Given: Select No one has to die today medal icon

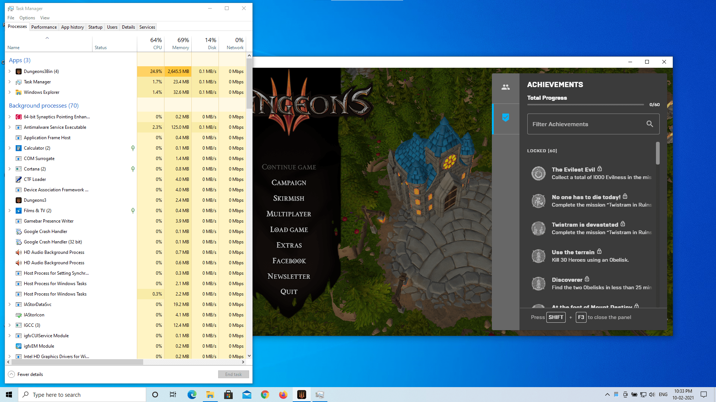Looking at the screenshot, I should (538, 201).
